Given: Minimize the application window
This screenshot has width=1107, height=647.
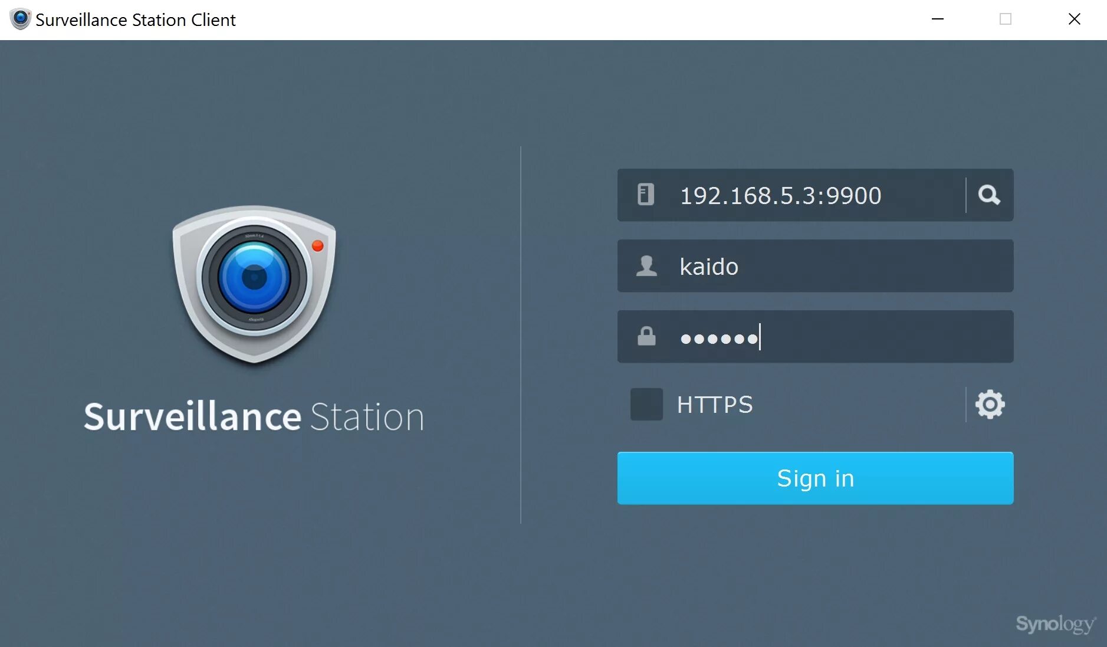Looking at the screenshot, I should pos(938,19).
